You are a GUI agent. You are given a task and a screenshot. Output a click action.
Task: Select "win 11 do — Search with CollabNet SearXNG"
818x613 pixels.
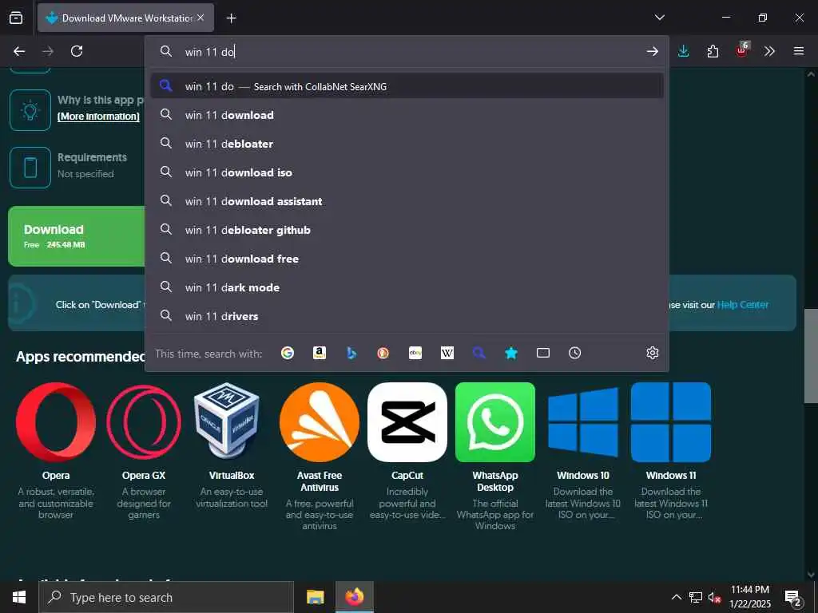click(x=407, y=86)
